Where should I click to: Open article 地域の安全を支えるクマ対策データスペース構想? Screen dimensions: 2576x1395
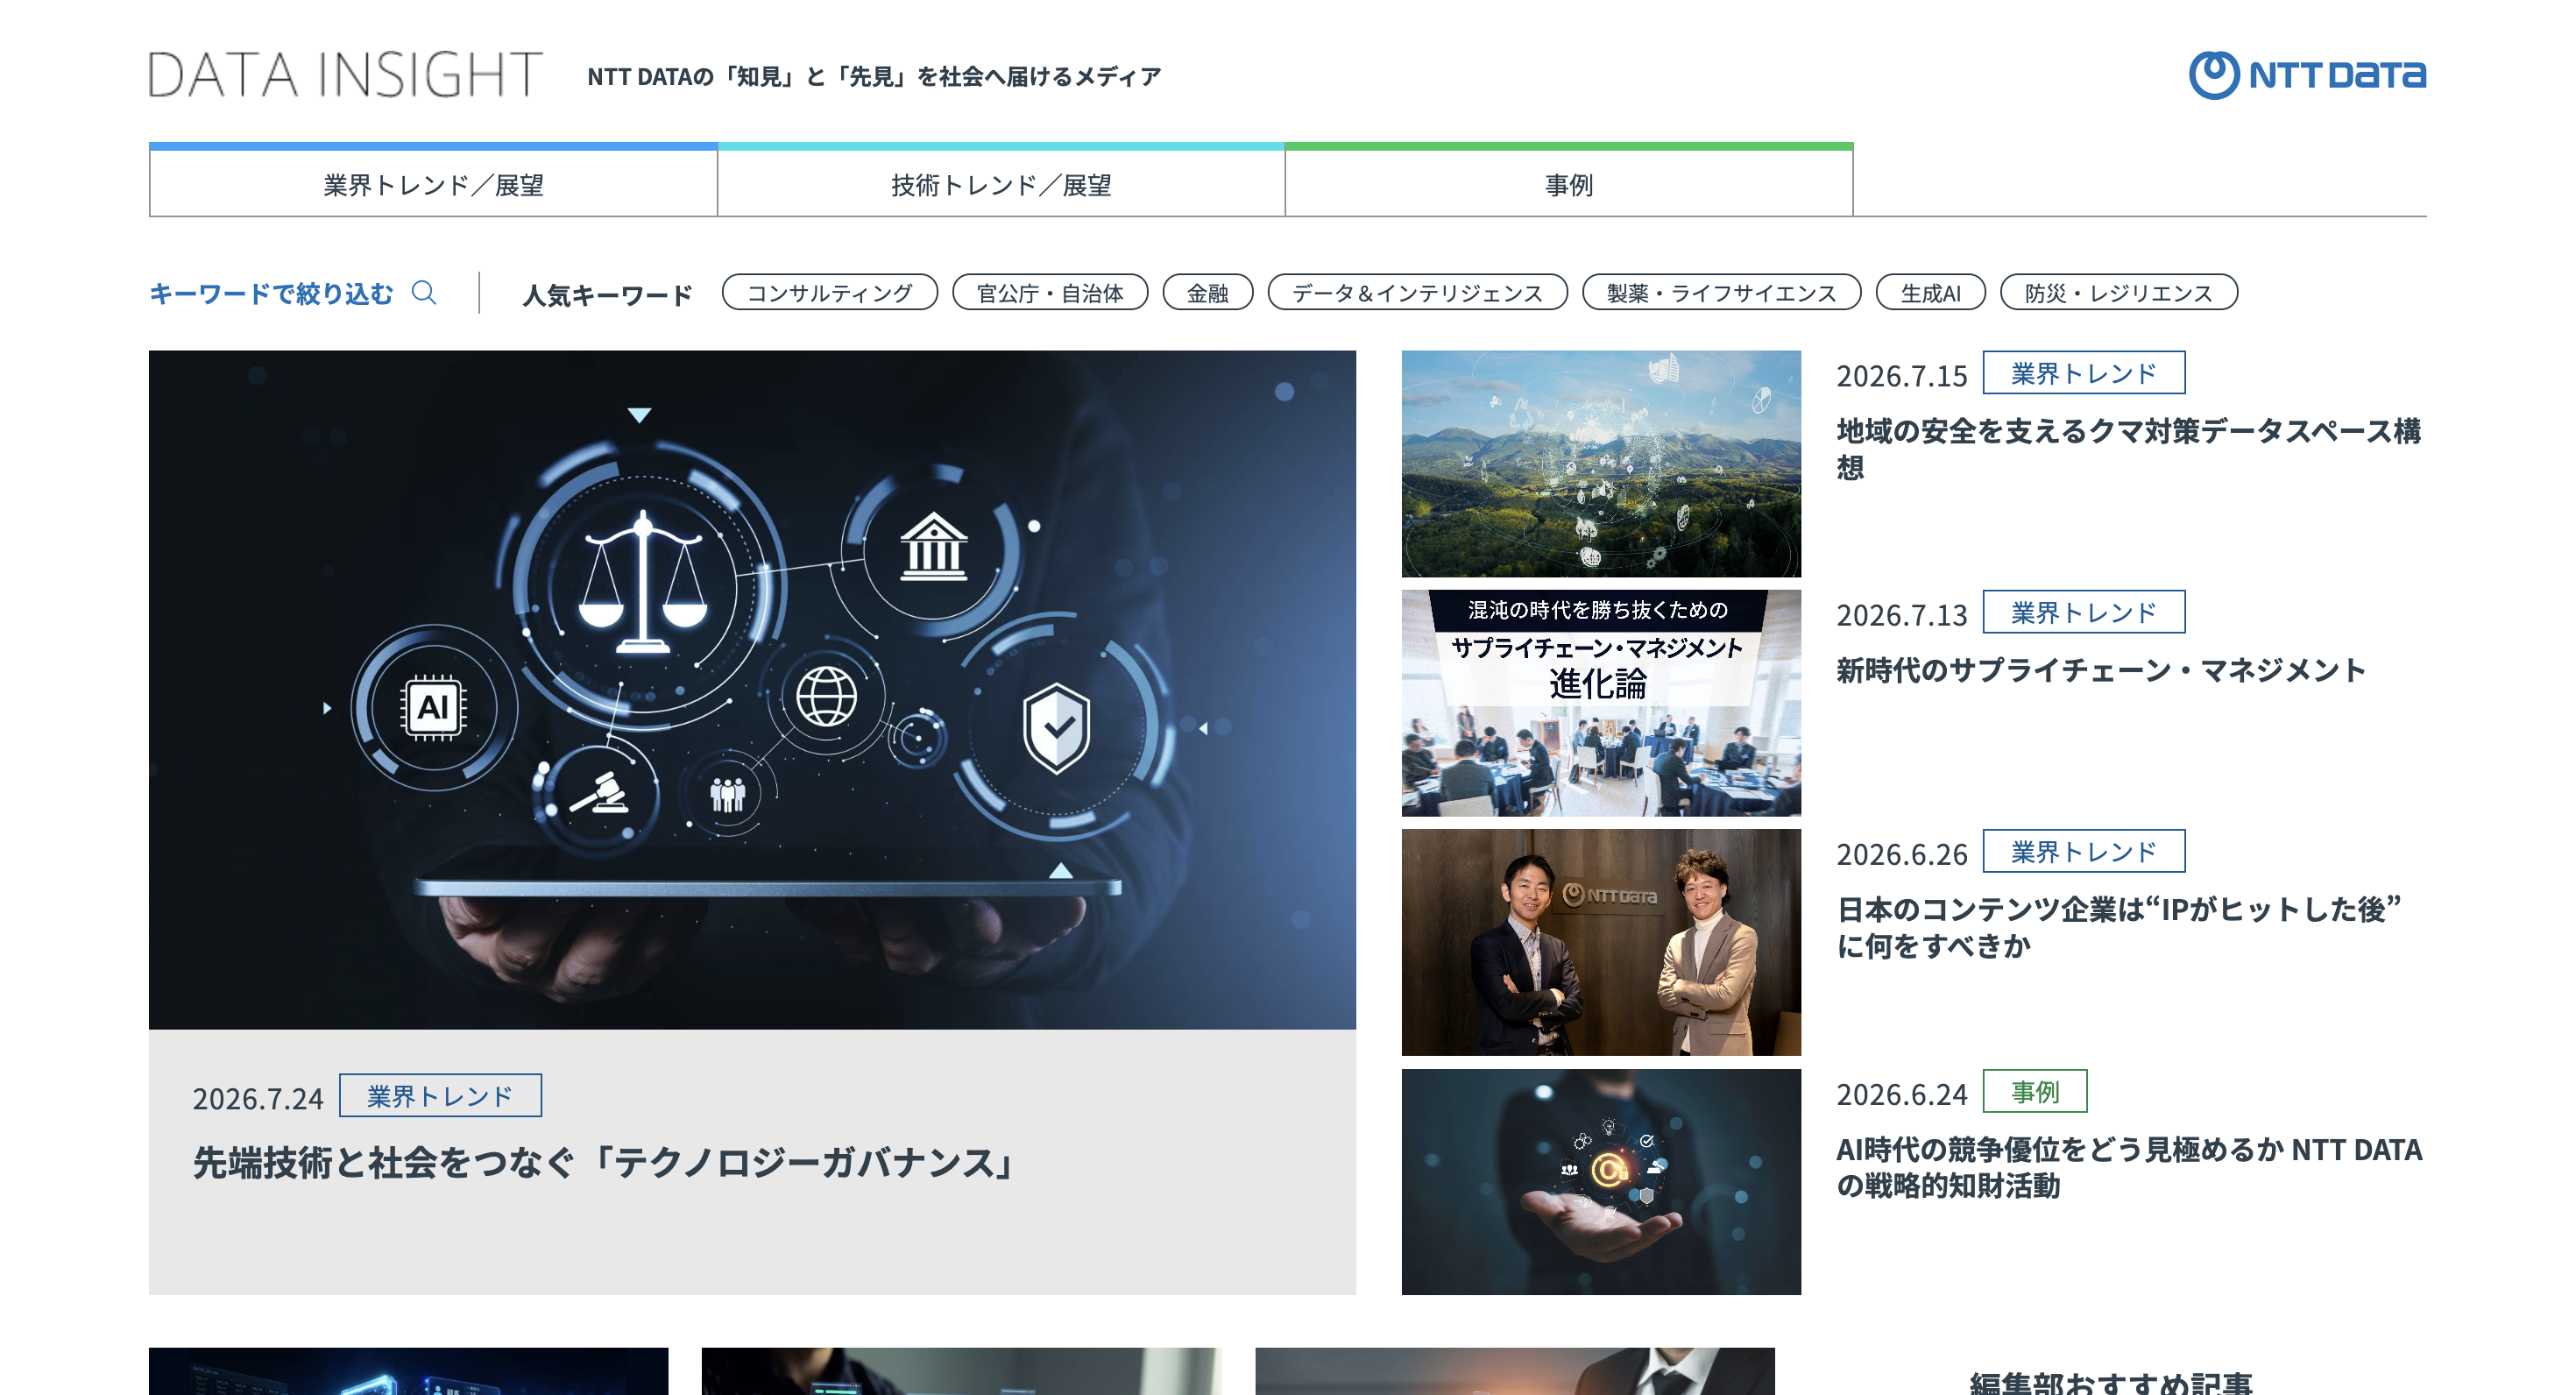point(2129,449)
